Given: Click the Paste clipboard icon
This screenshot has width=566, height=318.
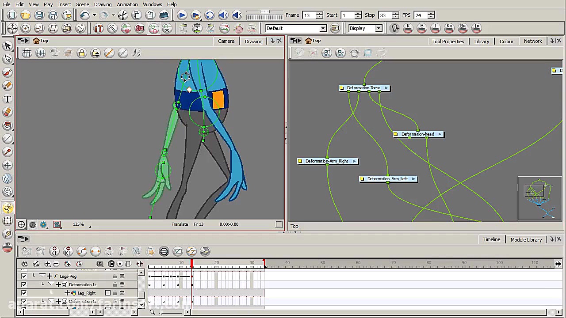Looking at the screenshot, I should [150, 15].
